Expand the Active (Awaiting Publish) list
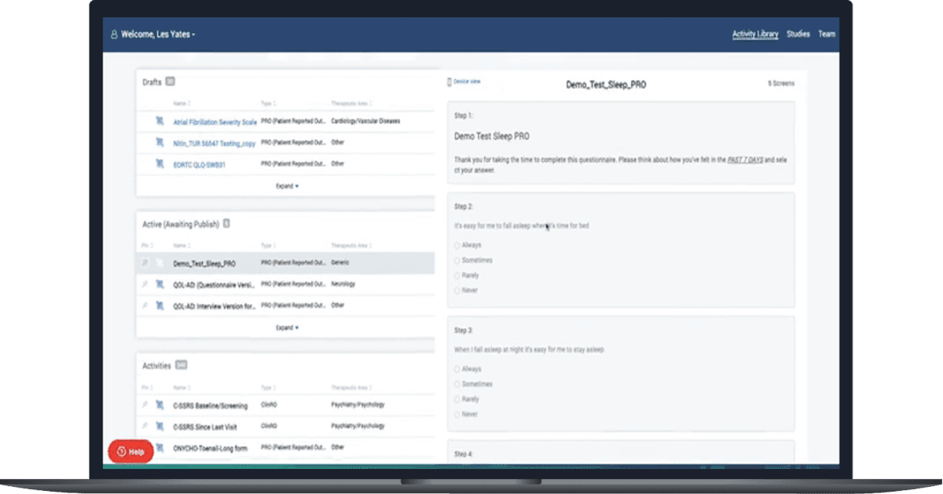This screenshot has width=943, height=494. pyautogui.click(x=286, y=328)
